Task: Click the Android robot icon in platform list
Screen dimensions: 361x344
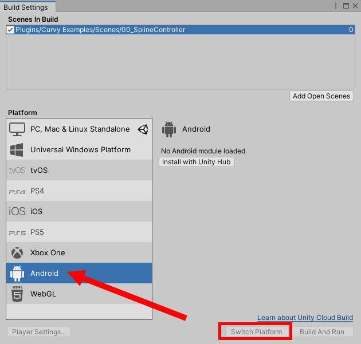Action: tap(17, 274)
